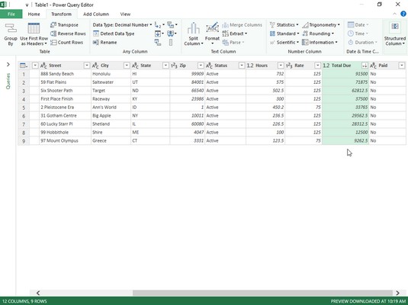Click Detect Data Type
Viewport: 408px width, 305px height.
(114, 34)
